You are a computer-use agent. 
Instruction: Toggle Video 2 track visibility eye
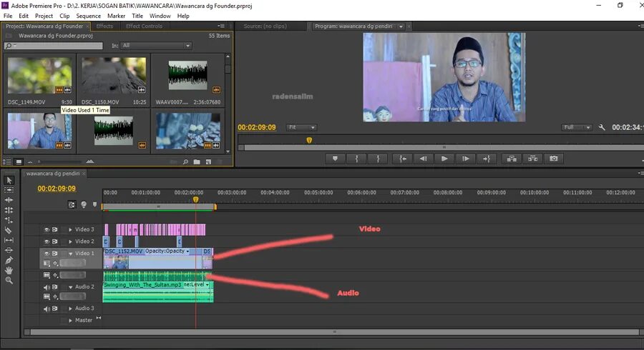tap(47, 242)
